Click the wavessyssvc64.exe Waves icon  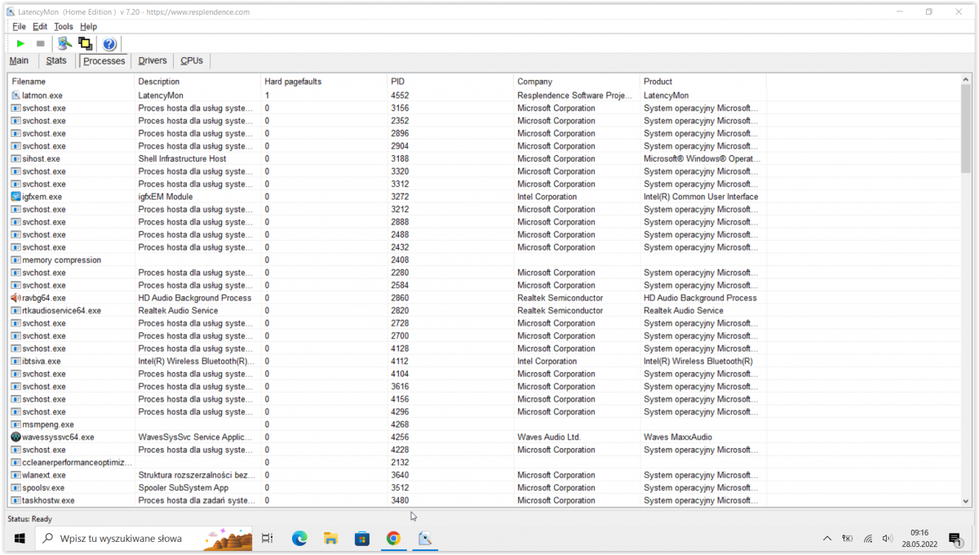16,437
